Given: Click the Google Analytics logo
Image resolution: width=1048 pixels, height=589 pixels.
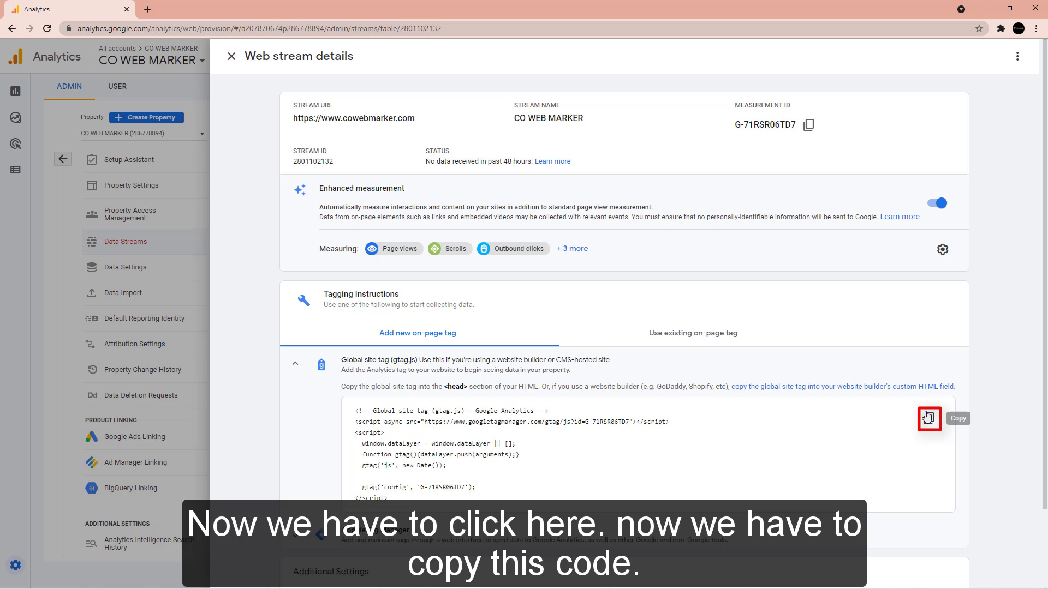Looking at the screenshot, I should pyautogui.click(x=16, y=56).
